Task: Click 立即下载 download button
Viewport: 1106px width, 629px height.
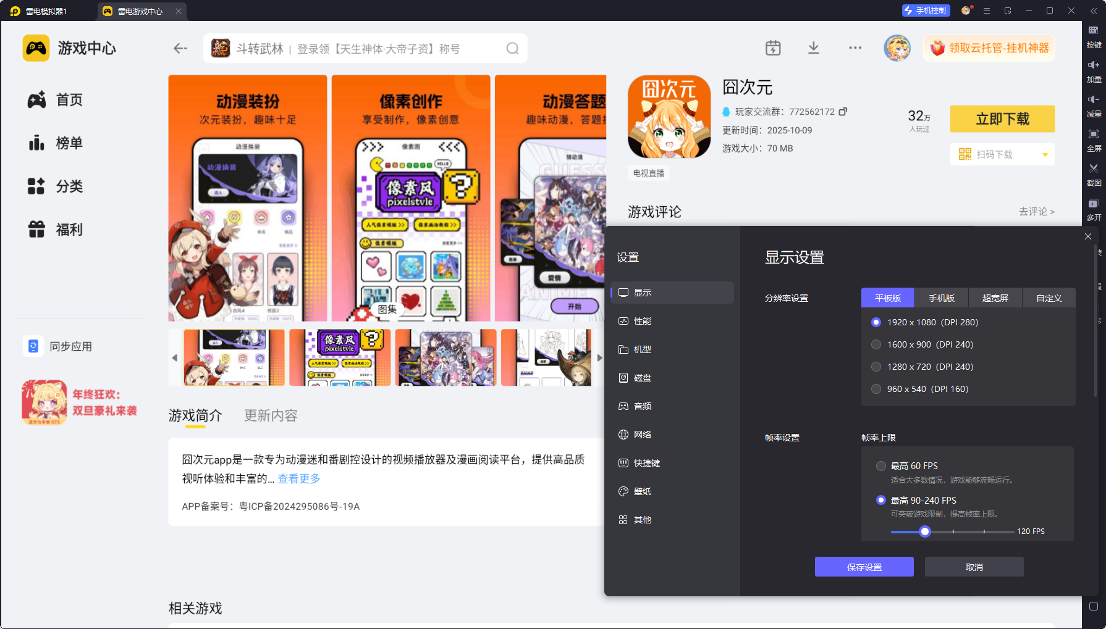Action: [x=1002, y=119]
